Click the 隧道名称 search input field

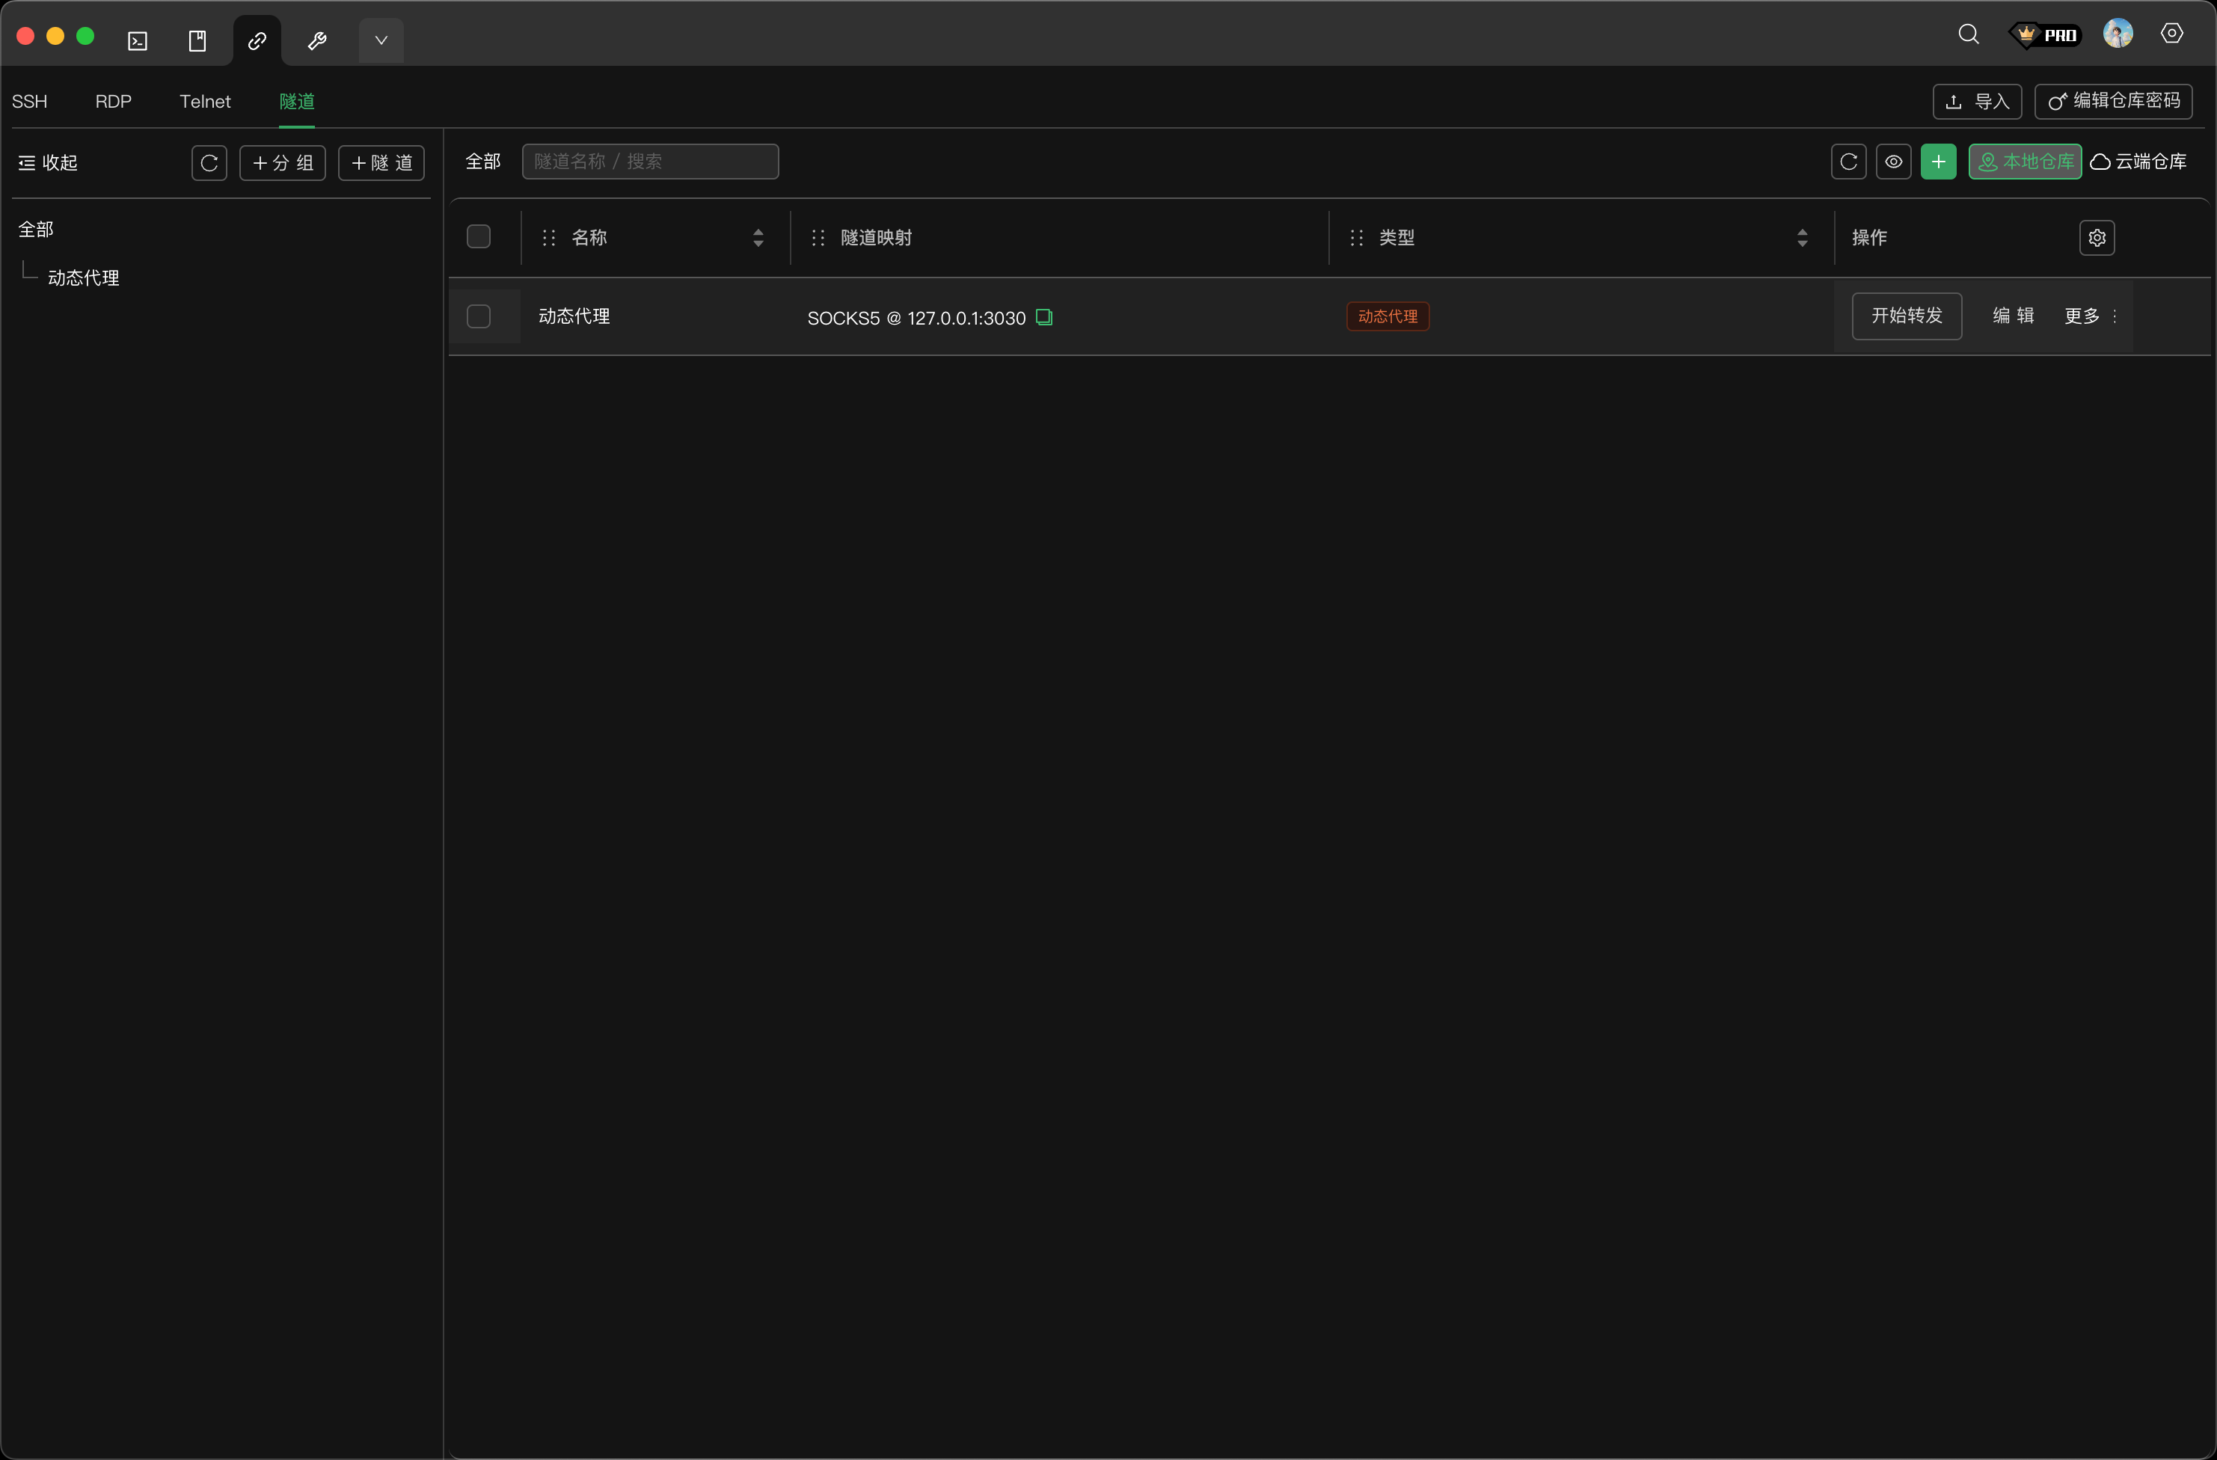(650, 162)
